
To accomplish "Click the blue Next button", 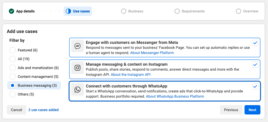I will 252,110.
